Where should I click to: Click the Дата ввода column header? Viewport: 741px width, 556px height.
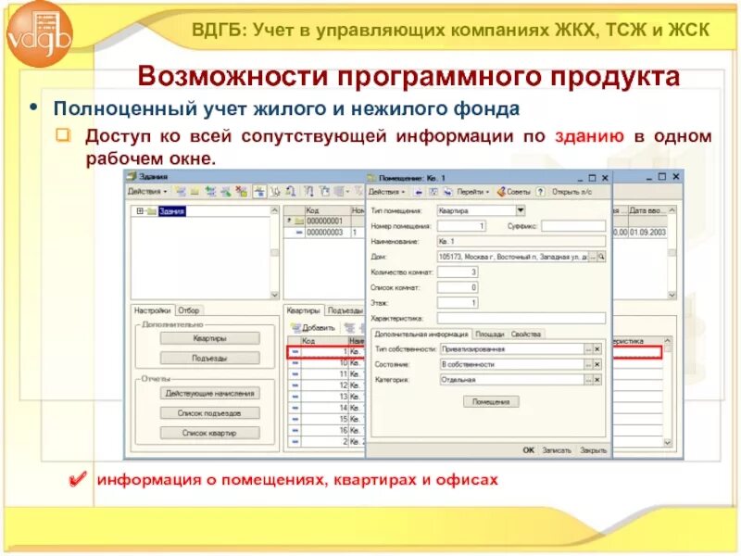click(647, 210)
